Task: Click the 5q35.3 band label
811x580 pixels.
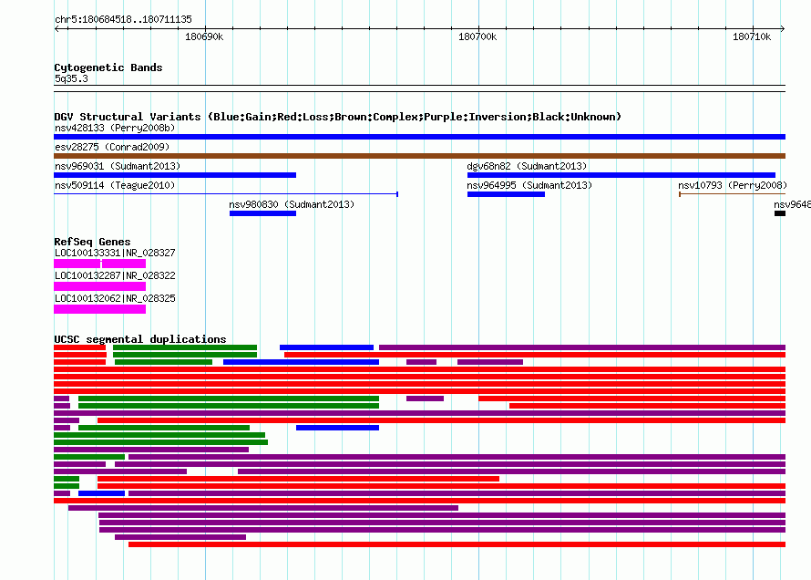Action: pos(71,78)
